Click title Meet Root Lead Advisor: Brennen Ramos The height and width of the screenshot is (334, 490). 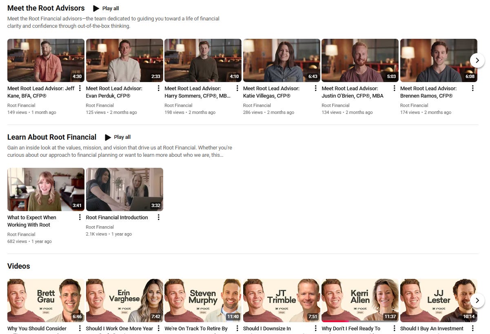[428, 92]
